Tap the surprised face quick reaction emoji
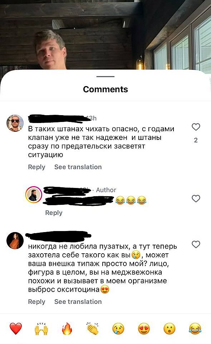The image size is (211, 344). (170, 329)
